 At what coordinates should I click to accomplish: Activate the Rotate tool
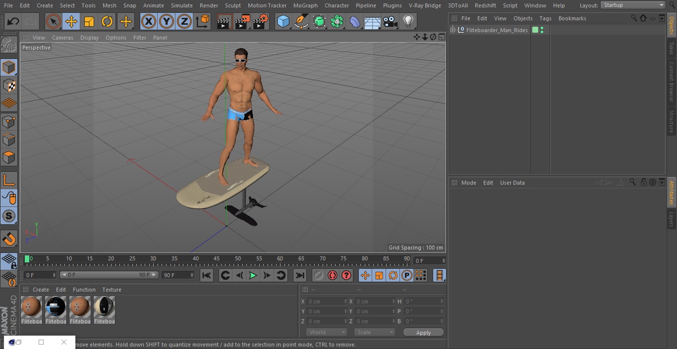click(107, 21)
